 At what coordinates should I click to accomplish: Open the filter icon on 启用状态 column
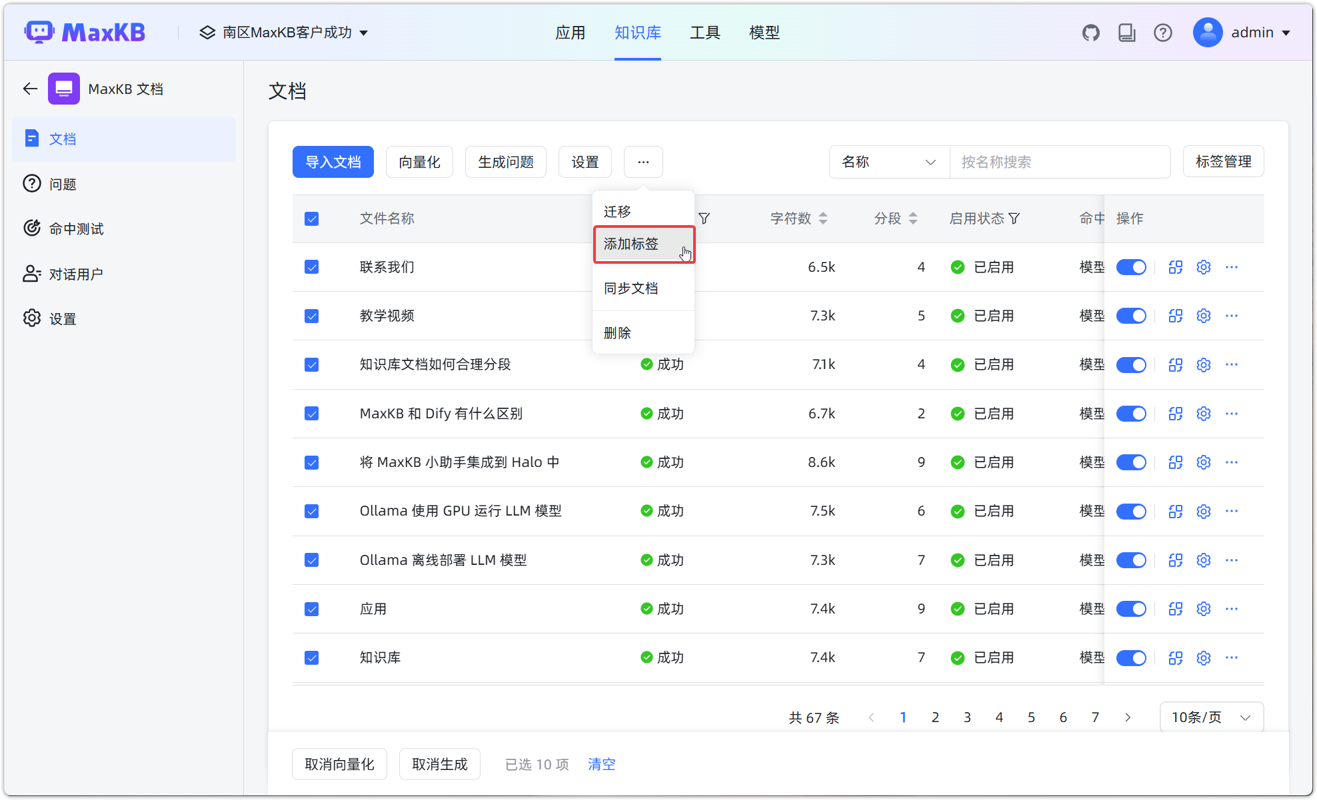(x=1014, y=218)
